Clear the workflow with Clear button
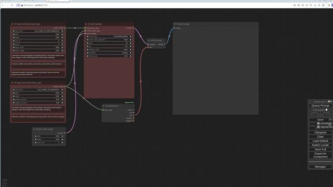Viewport: 333px width, 187px height. tap(321, 137)
